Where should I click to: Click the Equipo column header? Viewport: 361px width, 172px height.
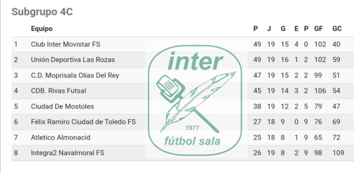point(42,29)
